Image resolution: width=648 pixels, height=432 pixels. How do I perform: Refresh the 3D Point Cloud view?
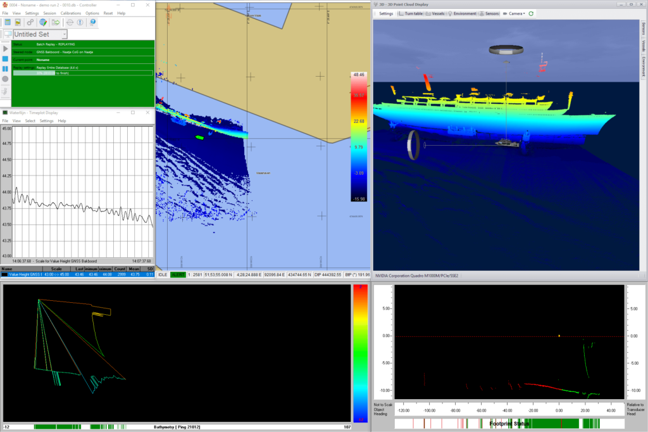531,13
